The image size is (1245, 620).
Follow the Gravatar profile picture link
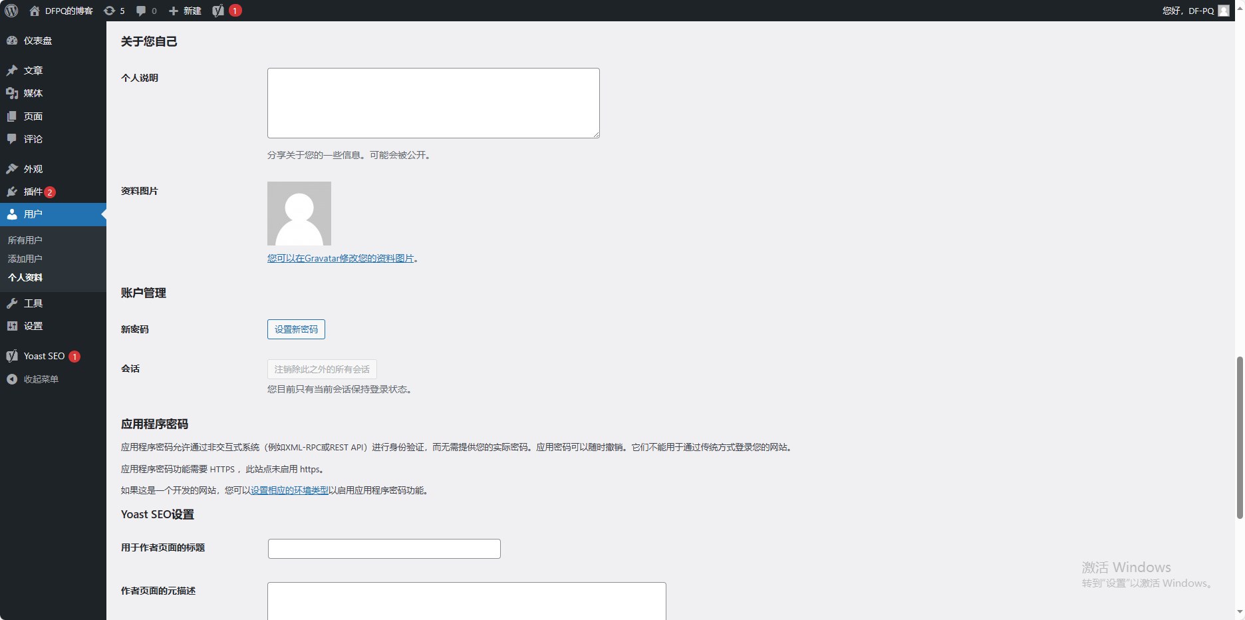(x=341, y=258)
